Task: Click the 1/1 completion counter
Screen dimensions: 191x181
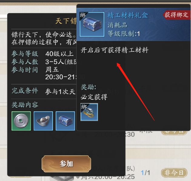Action: click(145, 173)
